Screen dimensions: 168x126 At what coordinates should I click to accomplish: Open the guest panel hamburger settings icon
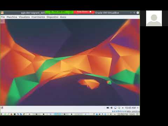138,108
